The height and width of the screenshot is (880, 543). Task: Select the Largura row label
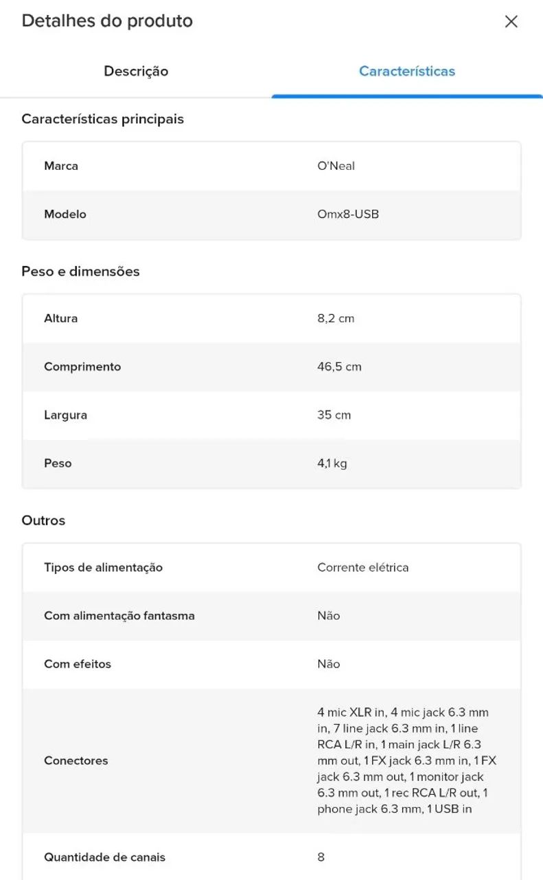click(66, 415)
